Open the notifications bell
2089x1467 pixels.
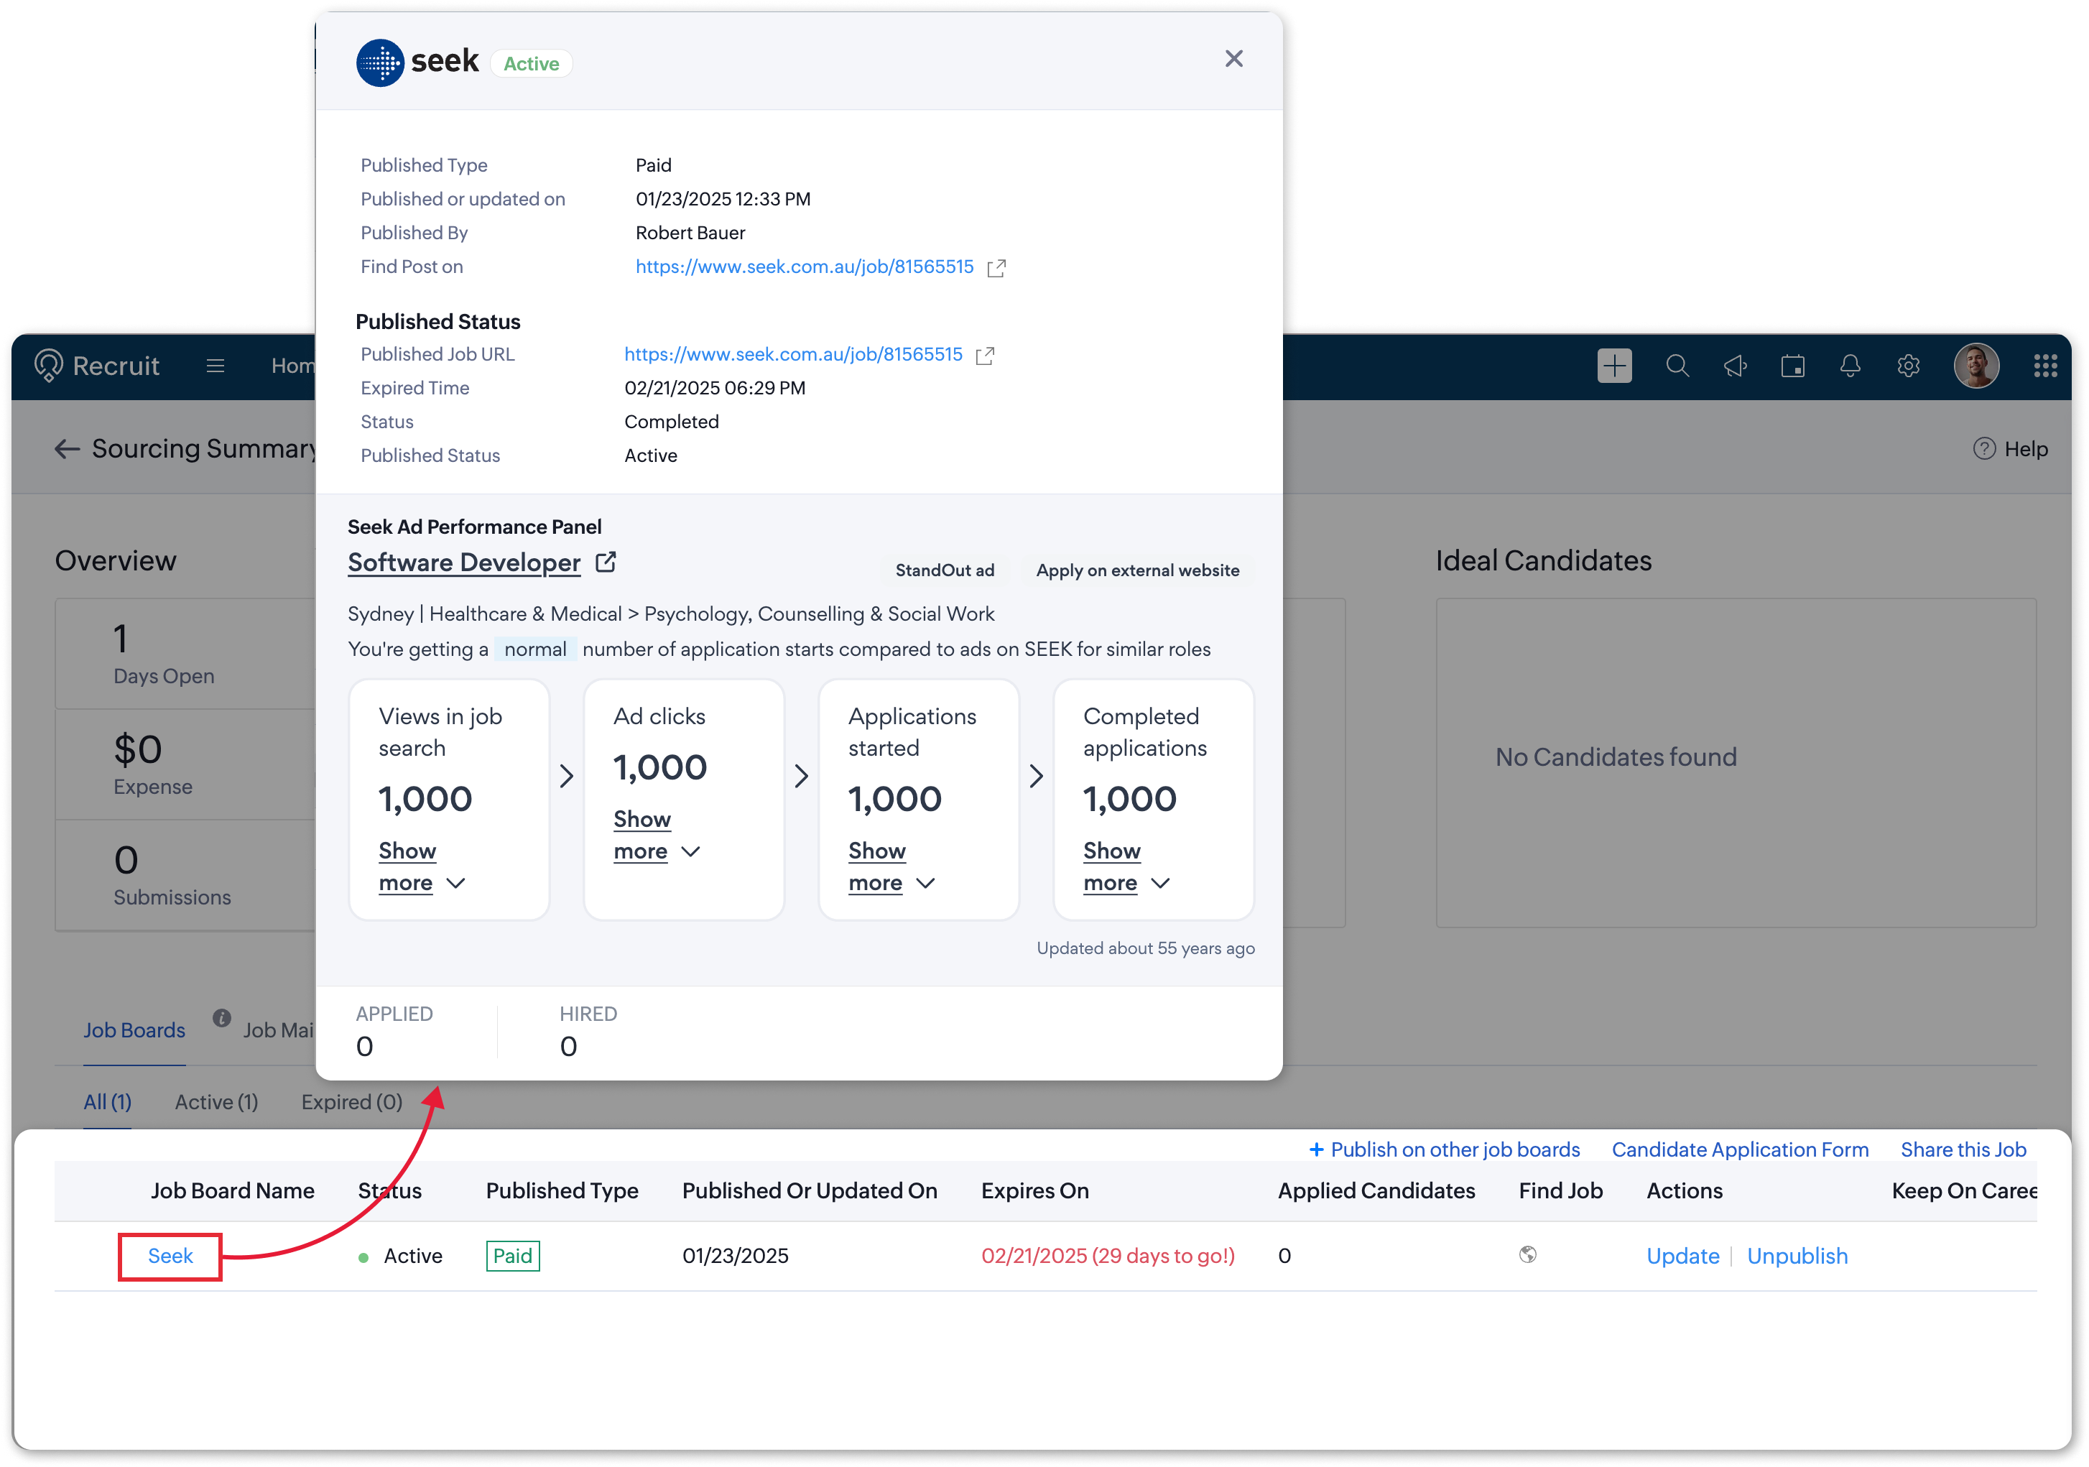pos(1850,366)
